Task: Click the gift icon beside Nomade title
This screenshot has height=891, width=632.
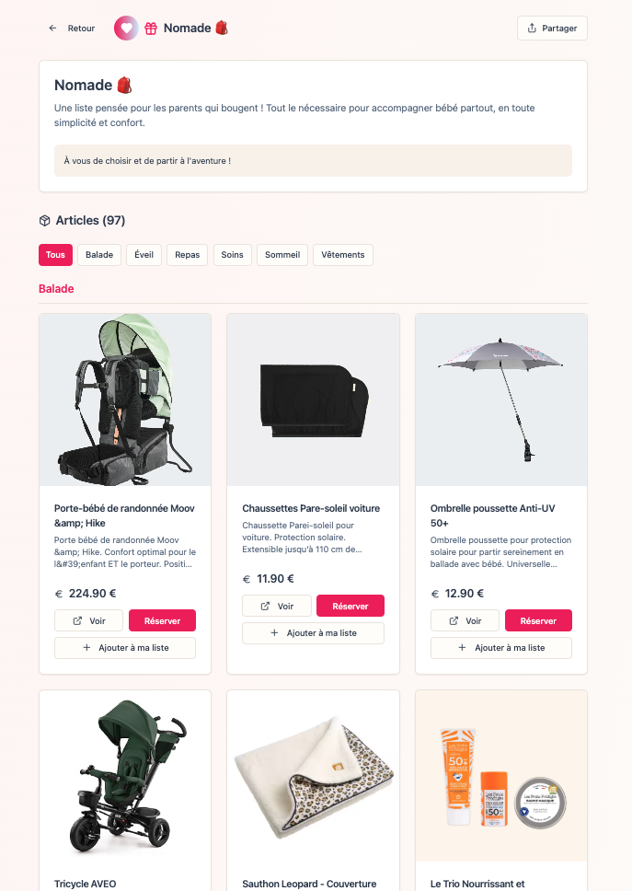Action: coord(151,29)
